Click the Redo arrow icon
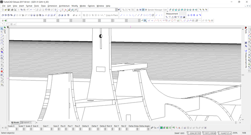Image resolution: width=251 pixels, height=135 pixels. tap(34, 10)
